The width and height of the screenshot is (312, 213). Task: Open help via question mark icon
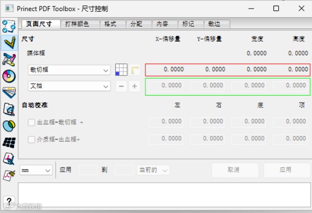click(x=9, y=201)
